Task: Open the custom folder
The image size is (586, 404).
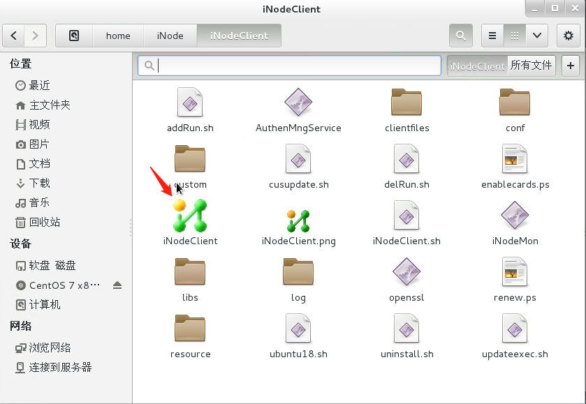Action: pos(190,158)
